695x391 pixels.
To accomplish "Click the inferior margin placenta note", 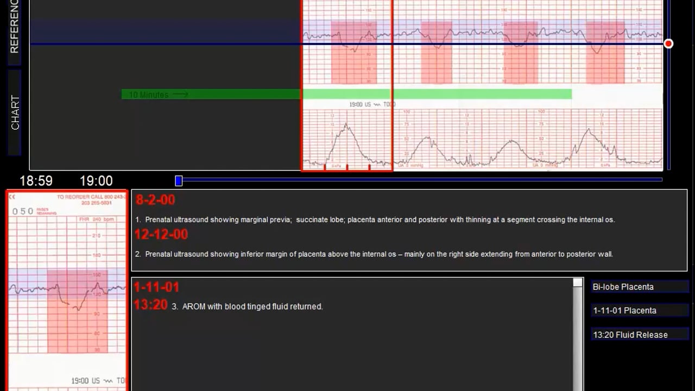I will (x=374, y=254).
